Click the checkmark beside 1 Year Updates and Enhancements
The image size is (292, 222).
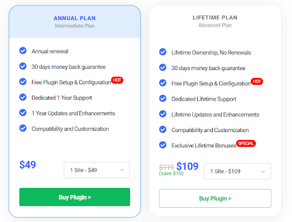pyautogui.click(x=23, y=113)
